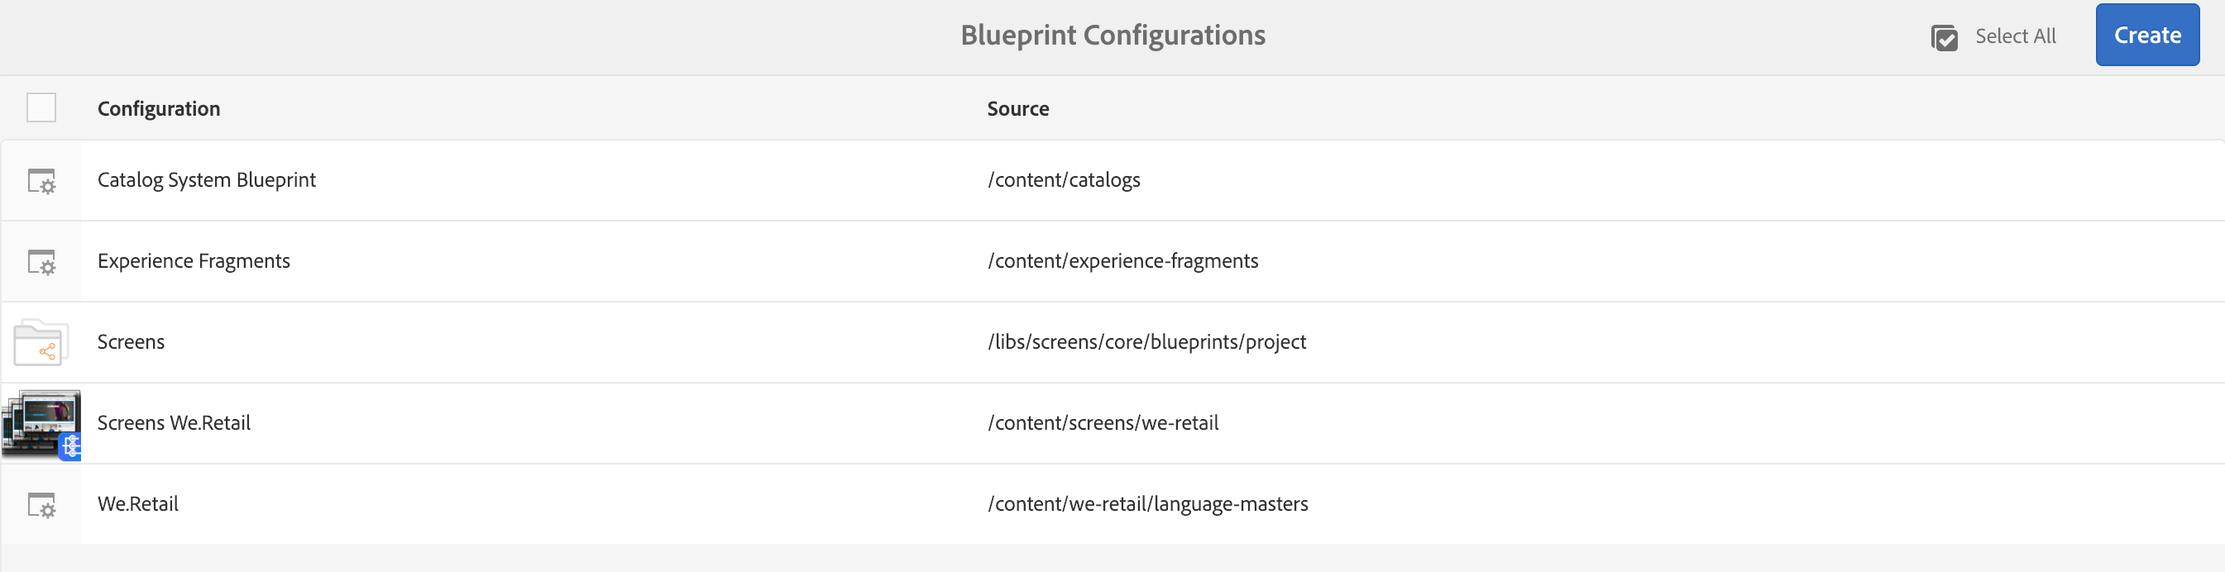Click the Experience Fragments blueprint icon

[41, 262]
